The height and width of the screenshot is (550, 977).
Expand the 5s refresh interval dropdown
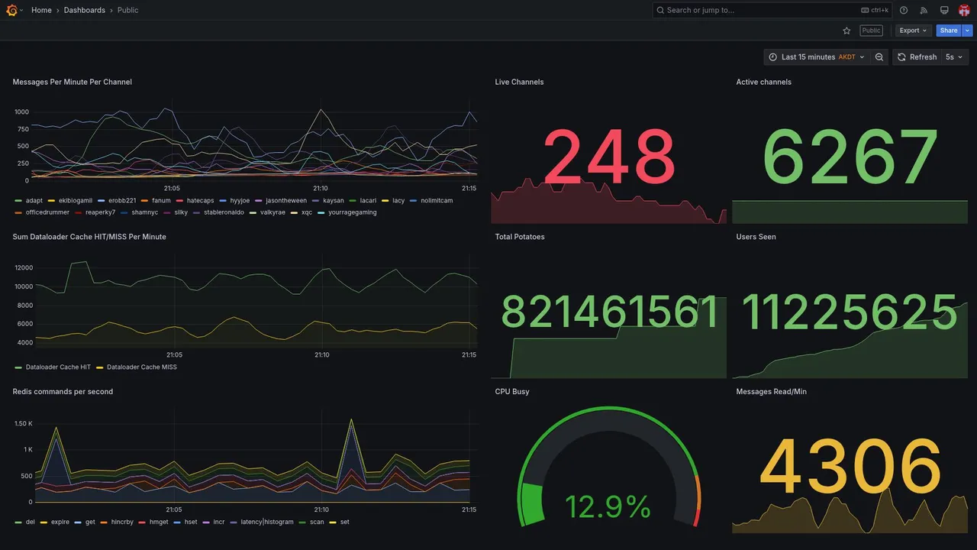(x=954, y=57)
